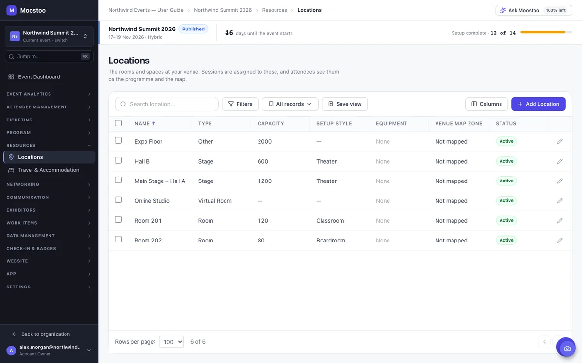
Task: Edit the Room 202 row
Action: click(x=560, y=240)
